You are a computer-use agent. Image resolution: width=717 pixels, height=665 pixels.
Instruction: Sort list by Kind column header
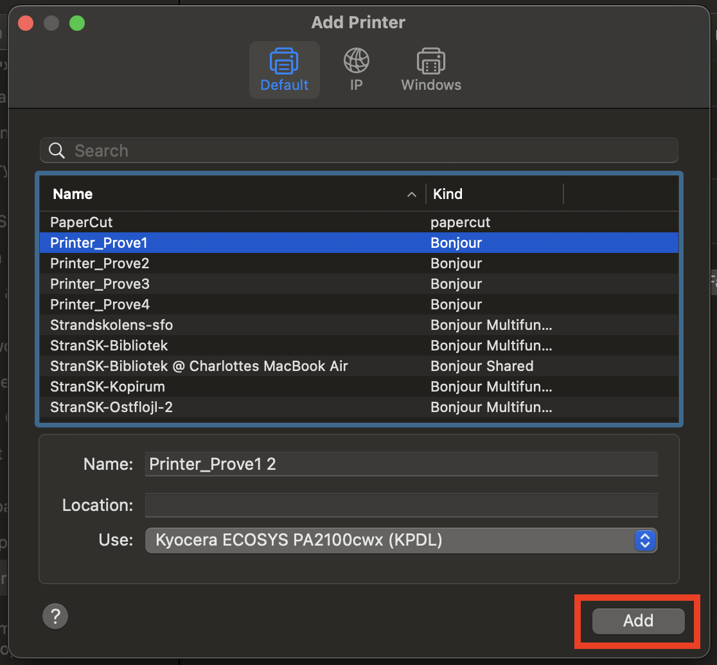pyautogui.click(x=448, y=194)
